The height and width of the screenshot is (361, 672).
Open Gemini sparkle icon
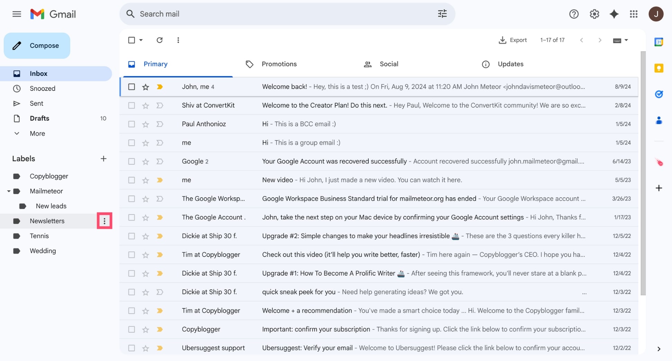614,14
